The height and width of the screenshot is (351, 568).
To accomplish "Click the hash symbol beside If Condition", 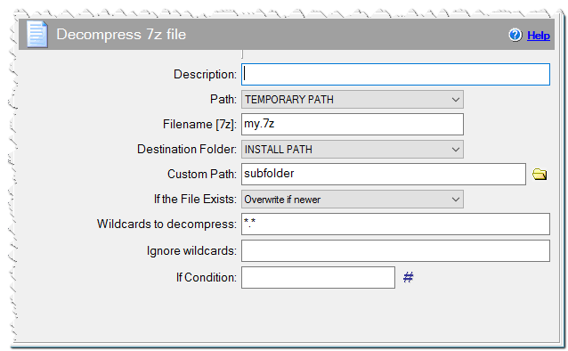I will [x=409, y=277].
